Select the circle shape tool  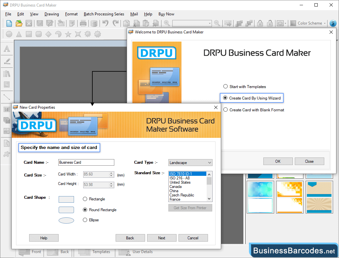[x=9, y=34]
